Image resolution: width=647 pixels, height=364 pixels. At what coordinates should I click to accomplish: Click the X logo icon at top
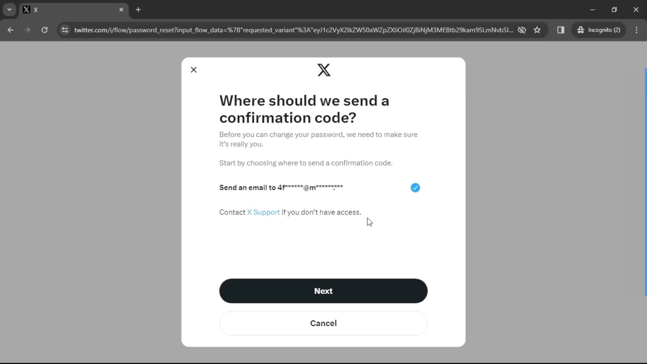(323, 70)
